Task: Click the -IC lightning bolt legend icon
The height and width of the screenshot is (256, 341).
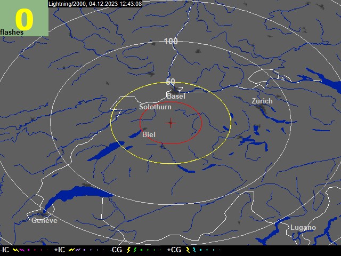Action: (15, 250)
